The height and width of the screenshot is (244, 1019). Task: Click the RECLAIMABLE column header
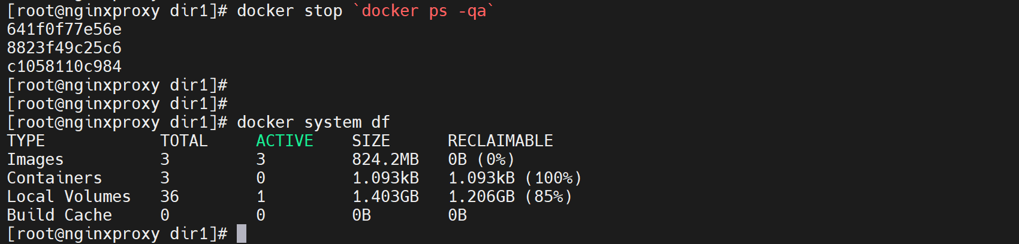coord(501,141)
